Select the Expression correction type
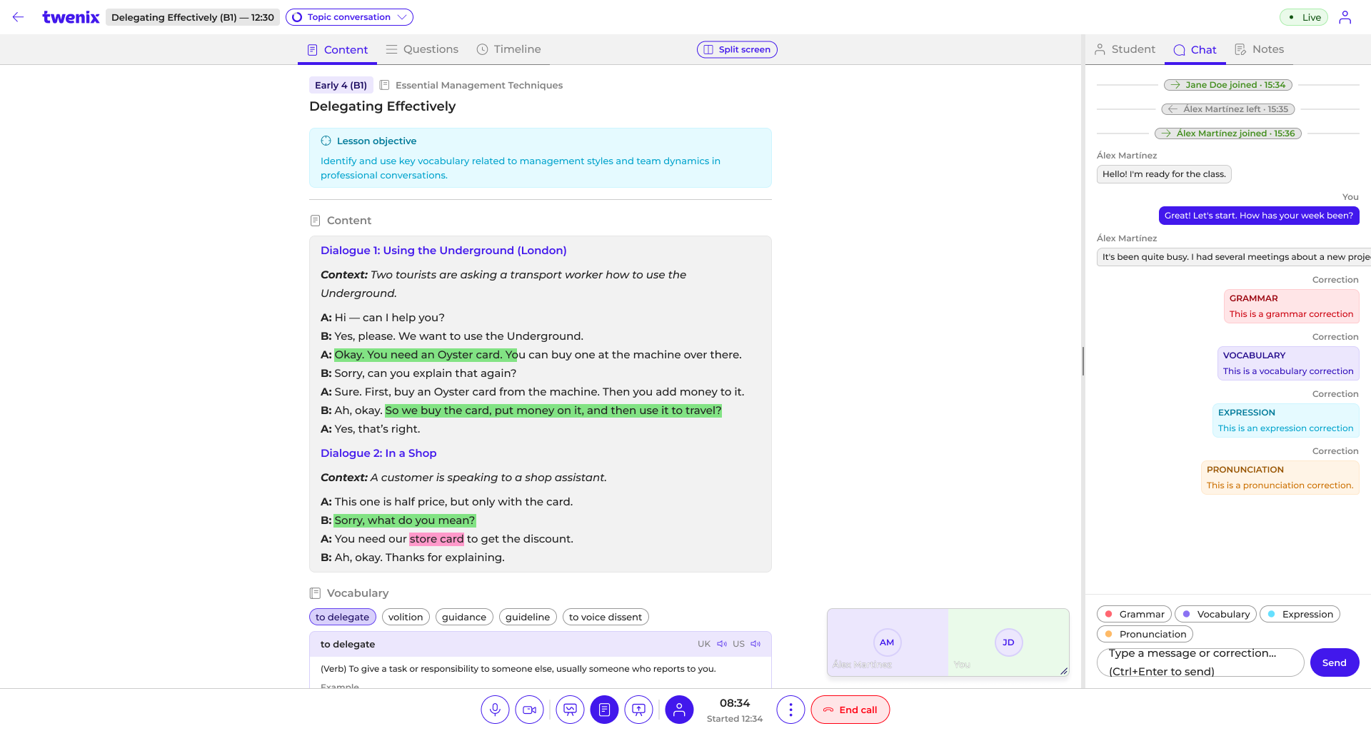The width and height of the screenshot is (1371, 731). 1300,614
